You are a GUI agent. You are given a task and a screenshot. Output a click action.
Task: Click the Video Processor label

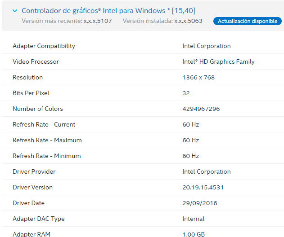pyautogui.click(x=36, y=61)
